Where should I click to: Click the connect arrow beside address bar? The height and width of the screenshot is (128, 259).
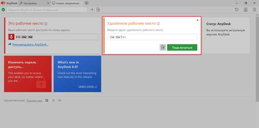92,10
